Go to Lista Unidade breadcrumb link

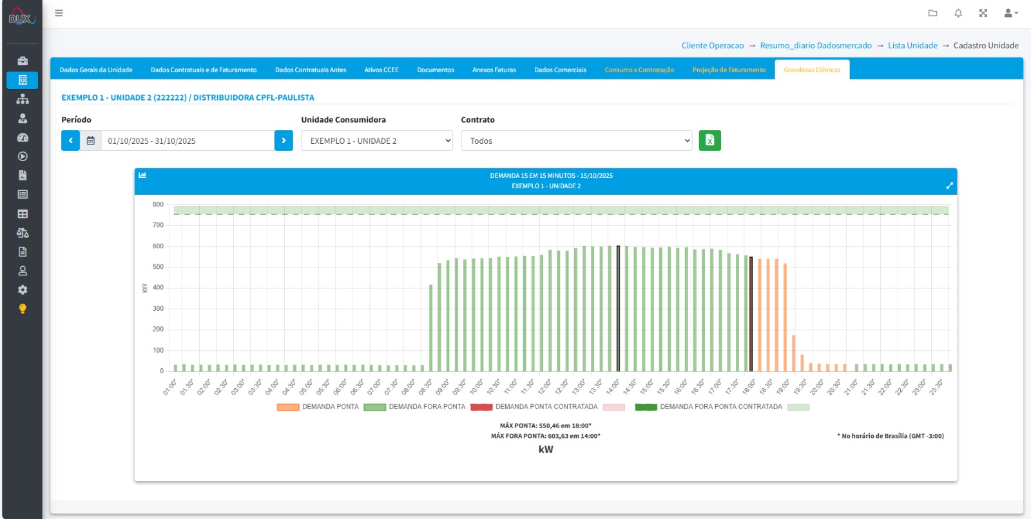coord(912,46)
